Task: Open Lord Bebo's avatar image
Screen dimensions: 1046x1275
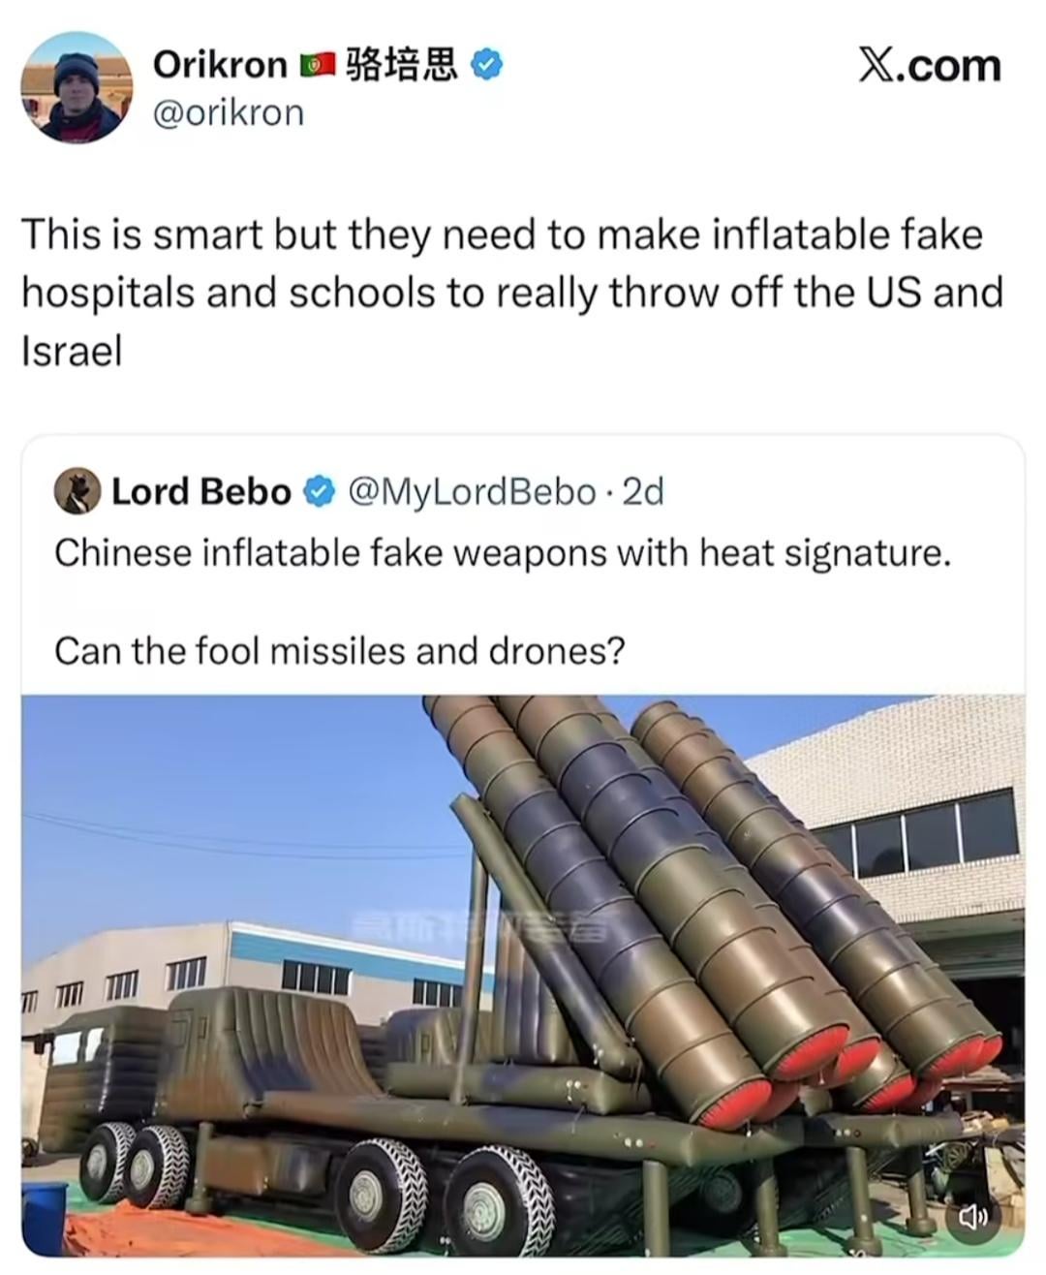Action: point(77,491)
